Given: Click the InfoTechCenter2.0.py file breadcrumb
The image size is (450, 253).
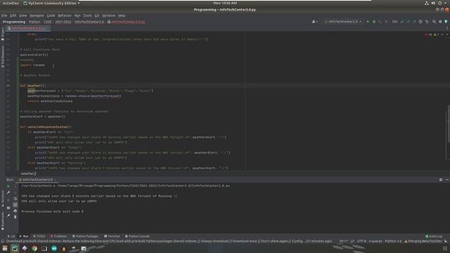Looking at the screenshot, I should click(x=127, y=22).
